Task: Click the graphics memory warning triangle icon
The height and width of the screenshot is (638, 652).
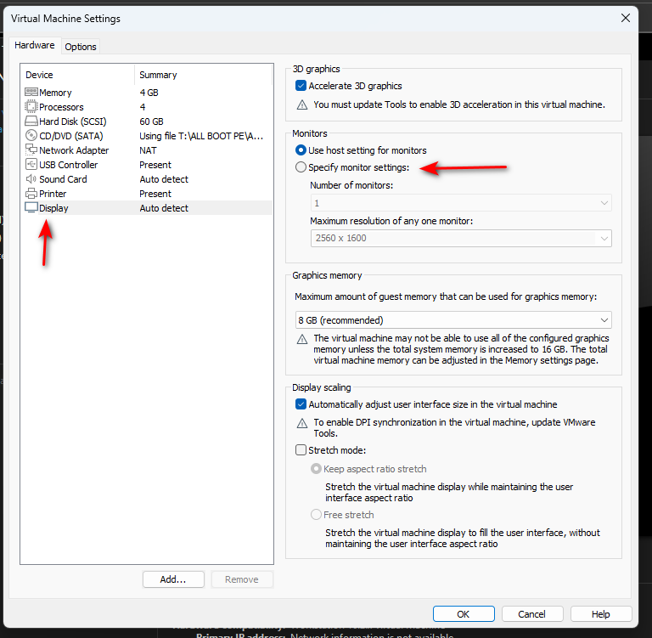Action: (302, 339)
